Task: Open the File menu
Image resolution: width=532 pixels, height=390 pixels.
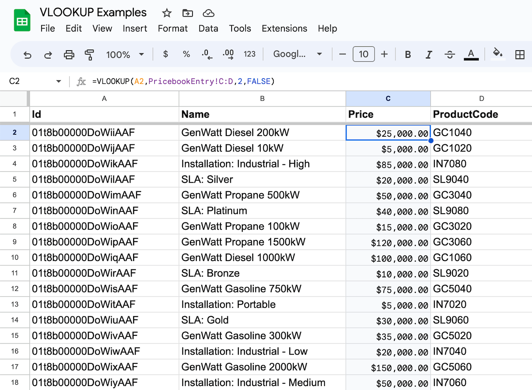Action: pyautogui.click(x=48, y=28)
